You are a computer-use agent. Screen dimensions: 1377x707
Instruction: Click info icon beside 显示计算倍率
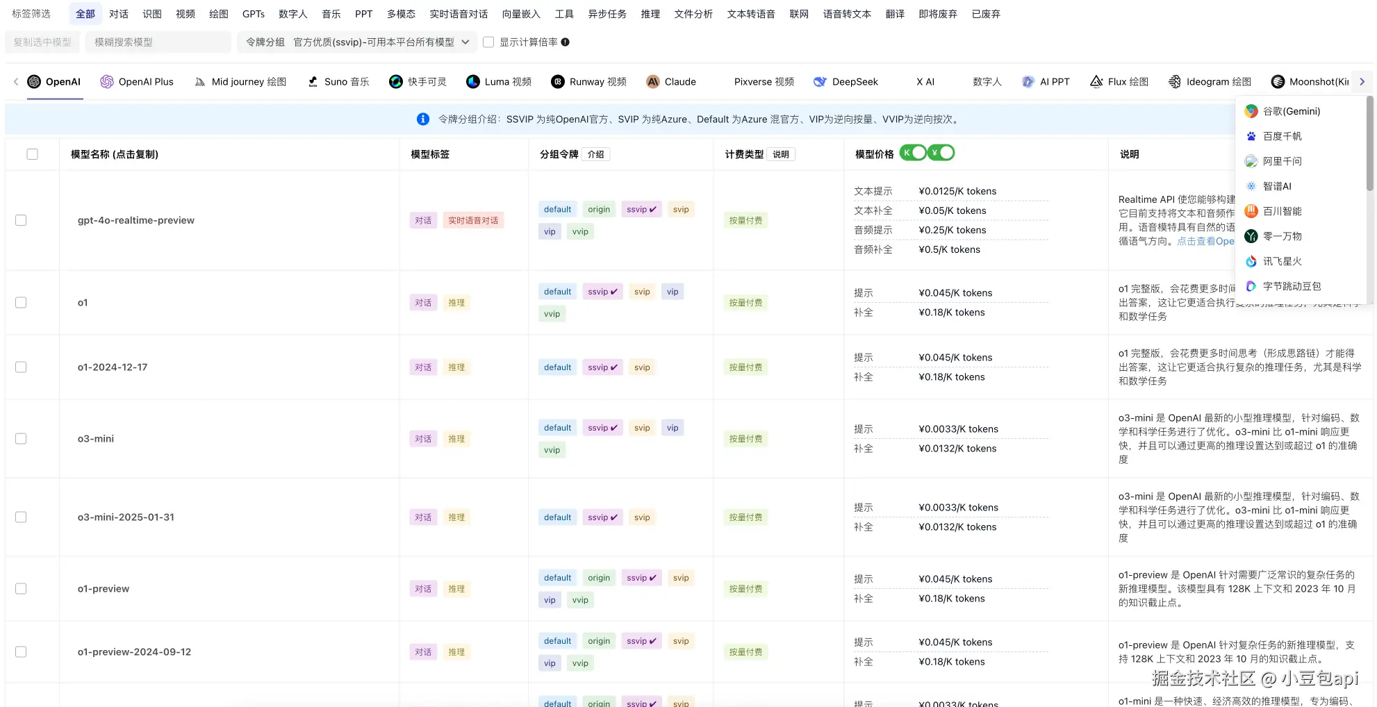point(566,42)
